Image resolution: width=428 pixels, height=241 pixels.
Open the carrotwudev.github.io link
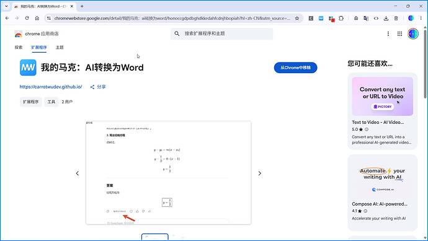(x=51, y=87)
